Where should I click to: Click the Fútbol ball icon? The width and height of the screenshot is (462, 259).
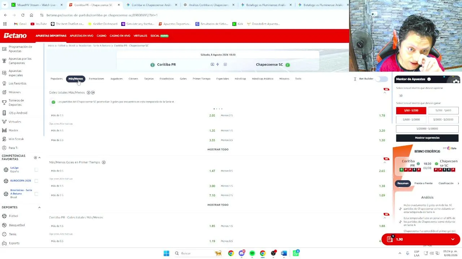pyautogui.click(x=4, y=216)
